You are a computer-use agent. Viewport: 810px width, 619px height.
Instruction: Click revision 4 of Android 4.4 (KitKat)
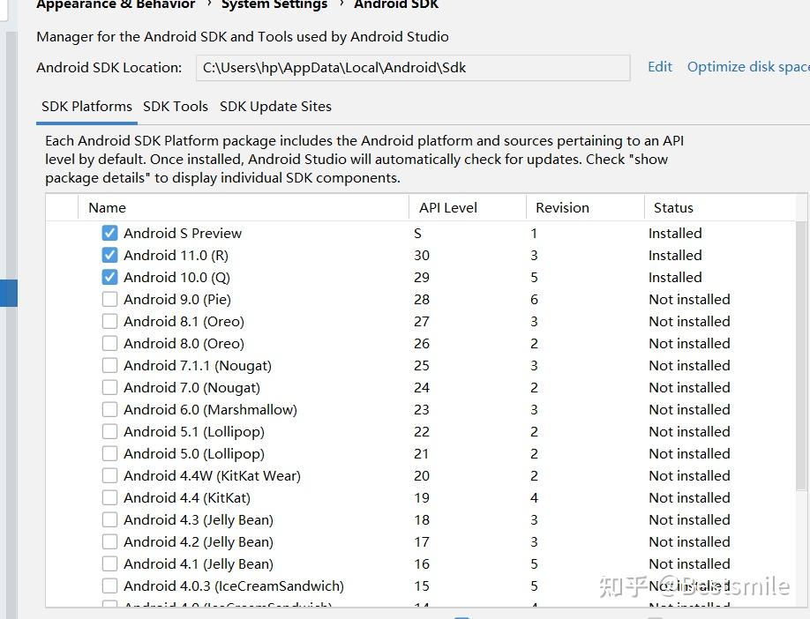coord(534,497)
